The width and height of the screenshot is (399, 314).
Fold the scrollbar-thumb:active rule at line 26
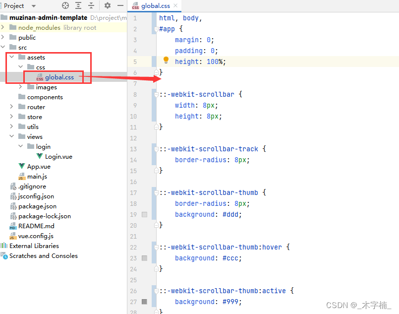tap(157, 291)
